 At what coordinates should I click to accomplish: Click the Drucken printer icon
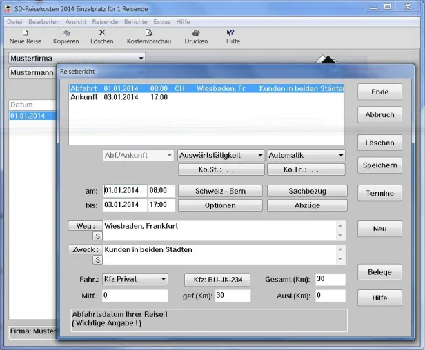pos(196,33)
